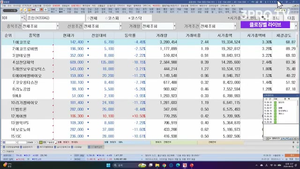Select the 에이비엘바이오 stock row
This screenshot has width=300, height=169.
pos(149,76)
